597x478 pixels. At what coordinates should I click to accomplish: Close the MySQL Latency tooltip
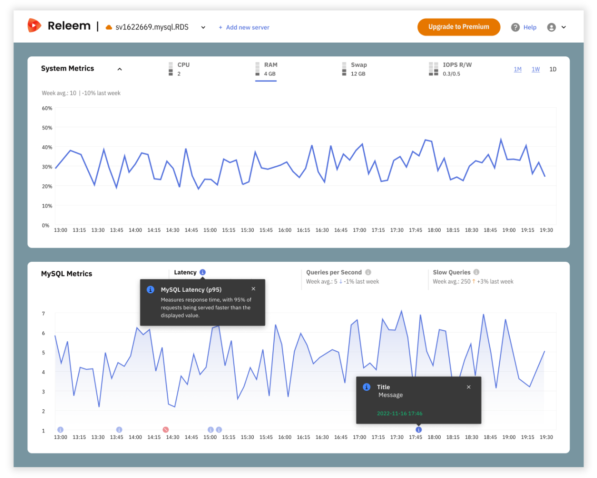253,289
